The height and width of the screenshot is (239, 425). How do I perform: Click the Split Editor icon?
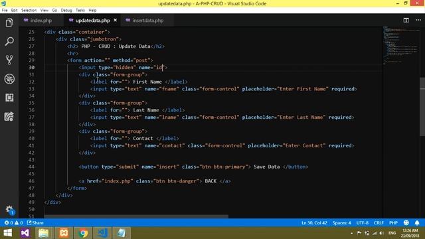[406, 21]
